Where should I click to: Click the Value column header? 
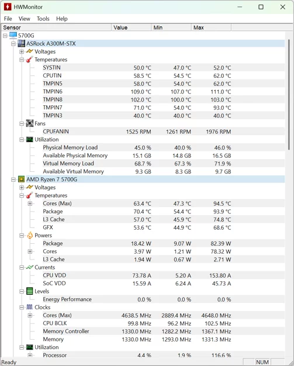click(132, 27)
